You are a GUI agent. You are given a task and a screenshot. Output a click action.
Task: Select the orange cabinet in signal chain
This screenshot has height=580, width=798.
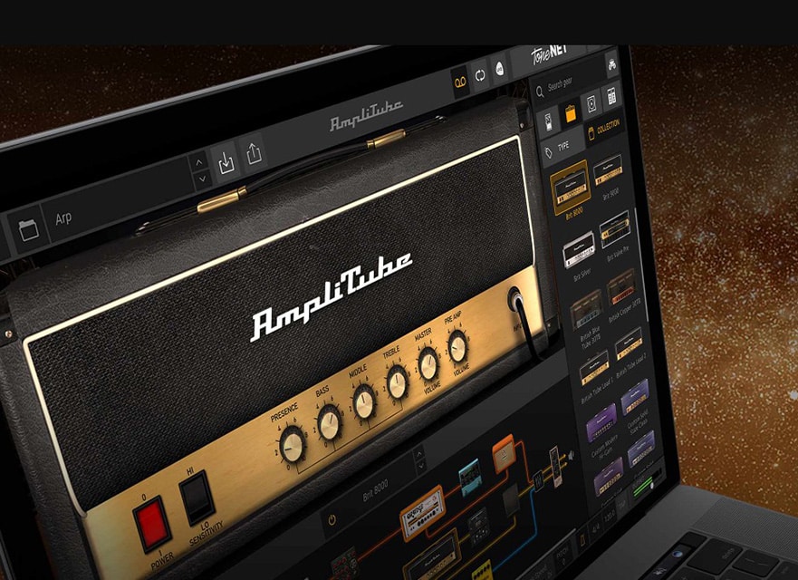[504, 452]
